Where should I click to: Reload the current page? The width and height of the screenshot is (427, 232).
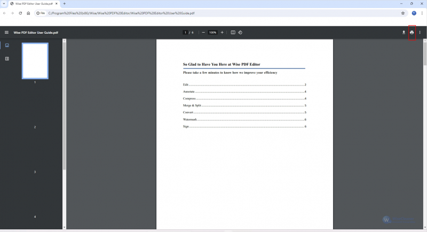coord(20,13)
